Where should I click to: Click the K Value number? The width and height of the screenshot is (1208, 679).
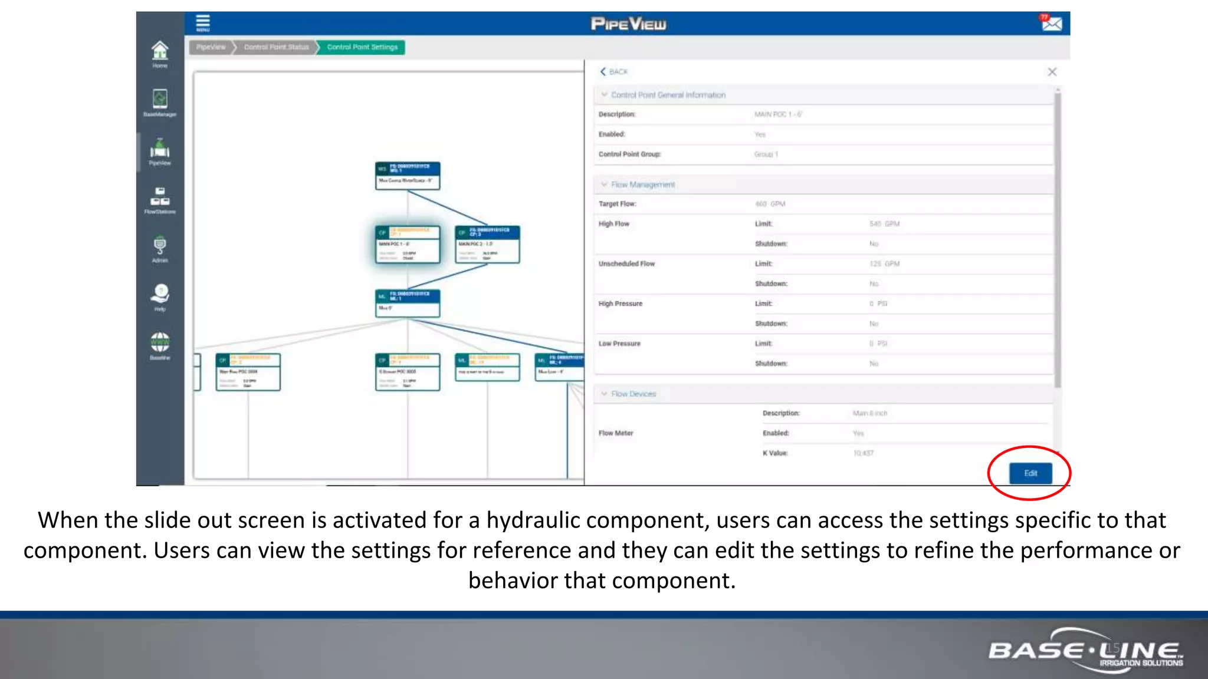[863, 453]
